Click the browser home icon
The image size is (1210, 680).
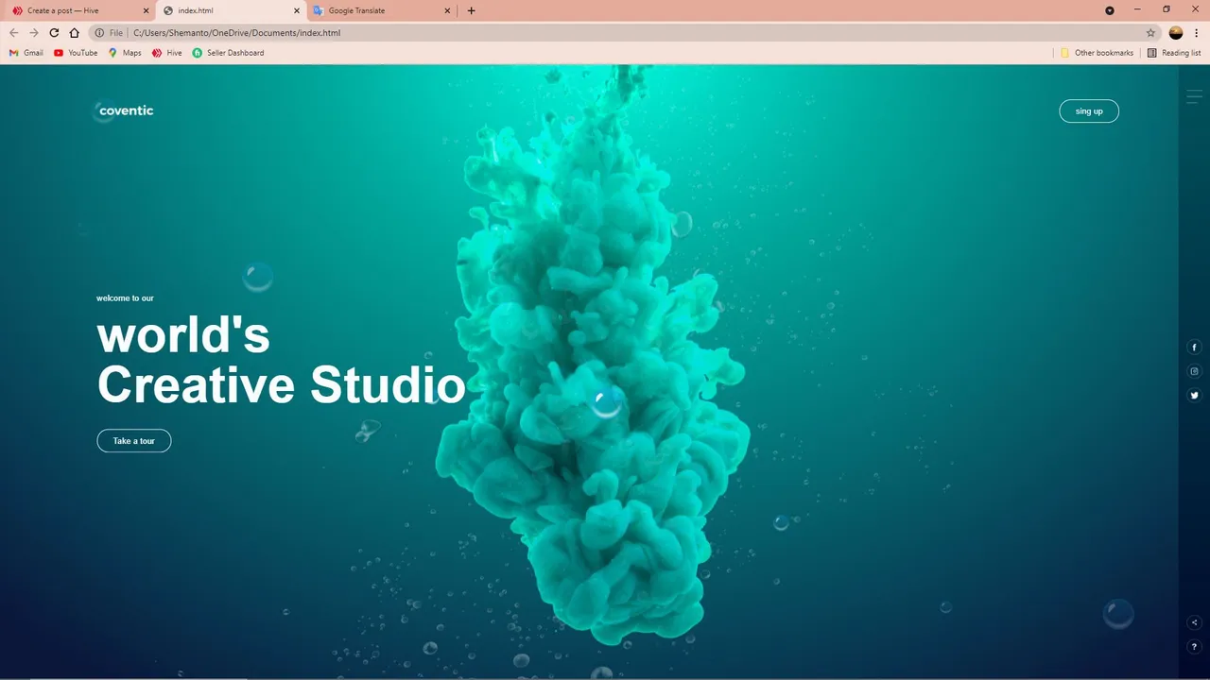pos(74,33)
